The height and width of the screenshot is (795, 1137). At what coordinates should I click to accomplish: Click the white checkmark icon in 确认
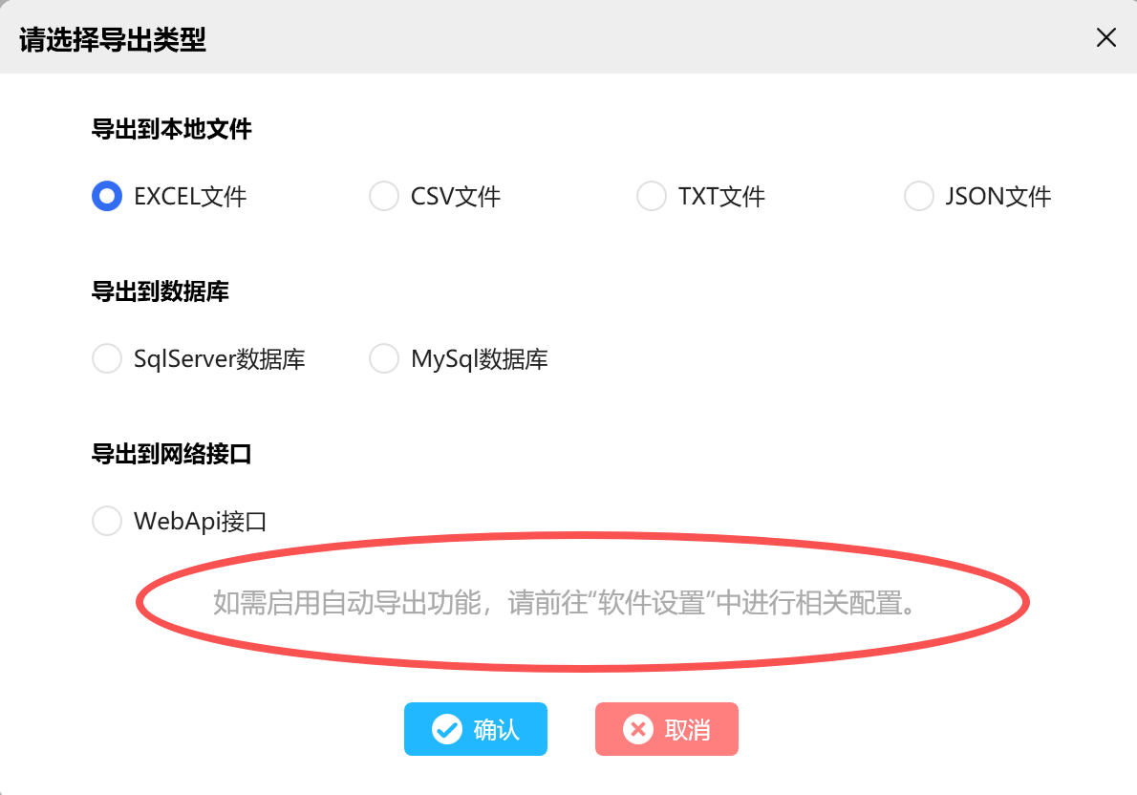pyautogui.click(x=447, y=729)
